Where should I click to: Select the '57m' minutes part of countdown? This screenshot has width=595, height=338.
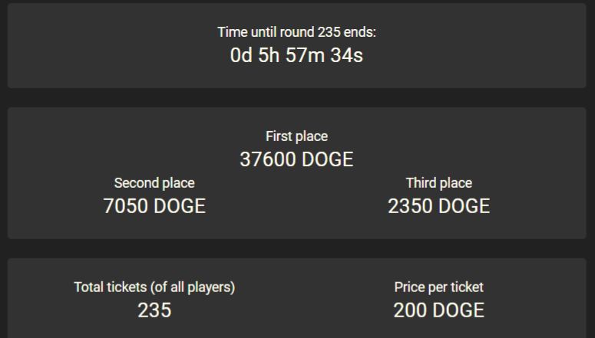305,55
